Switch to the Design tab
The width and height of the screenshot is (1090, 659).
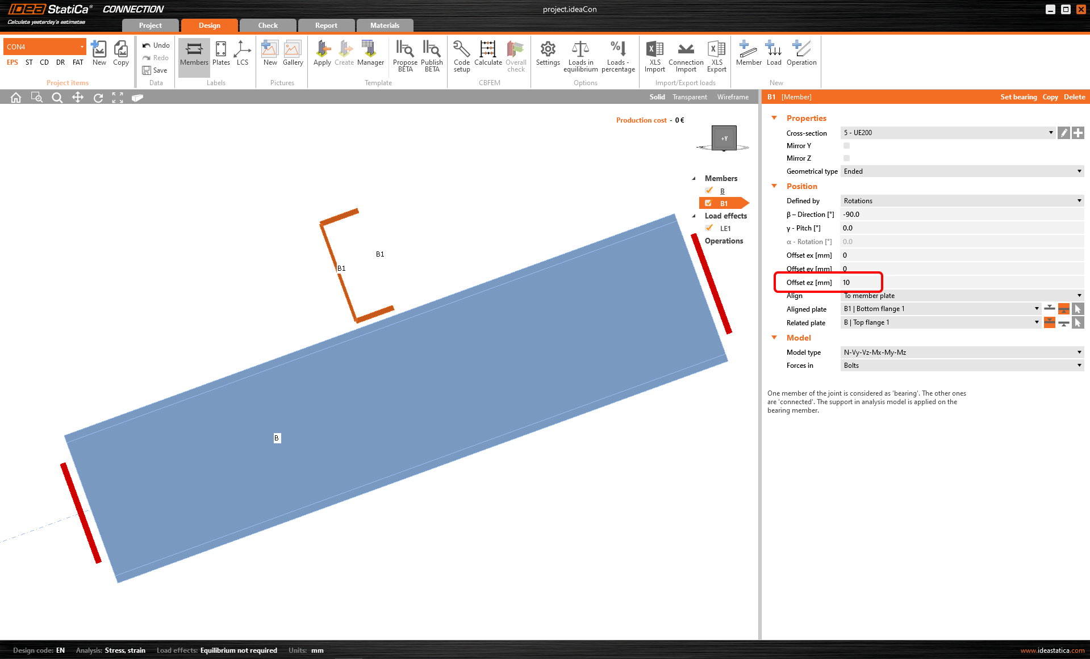coord(210,26)
